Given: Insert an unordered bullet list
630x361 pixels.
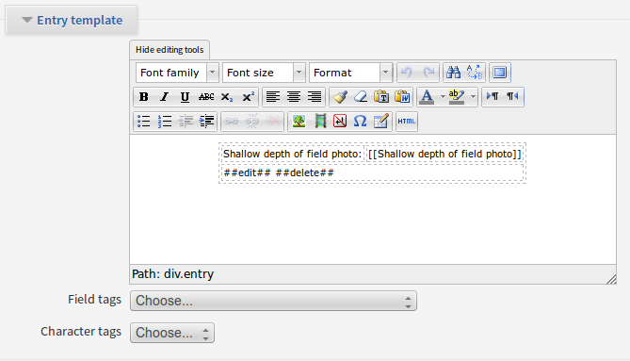Looking at the screenshot, I should (x=143, y=122).
